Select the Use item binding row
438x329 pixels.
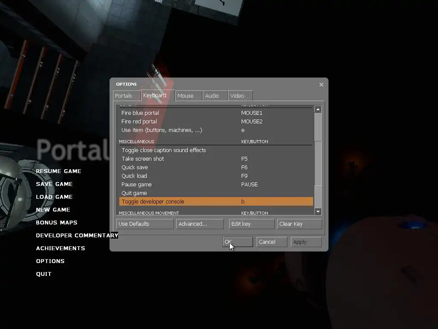[x=216, y=130]
